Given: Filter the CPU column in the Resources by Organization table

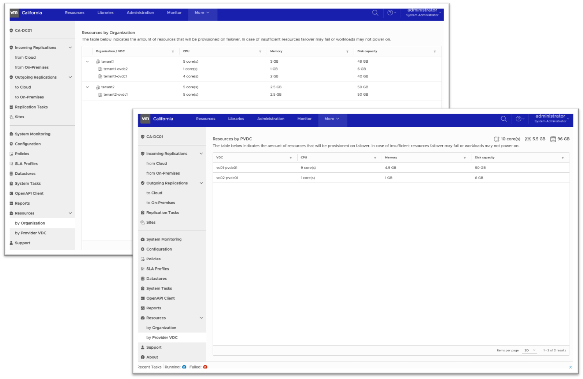Looking at the screenshot, I should point(260,51).
